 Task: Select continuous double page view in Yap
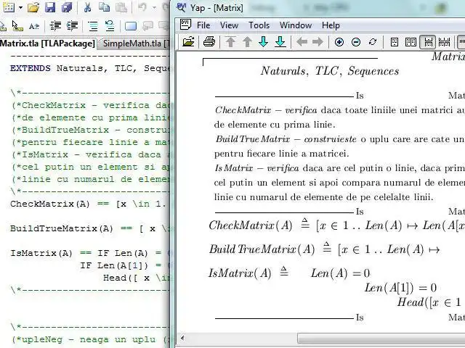click(x=444, y=42)
